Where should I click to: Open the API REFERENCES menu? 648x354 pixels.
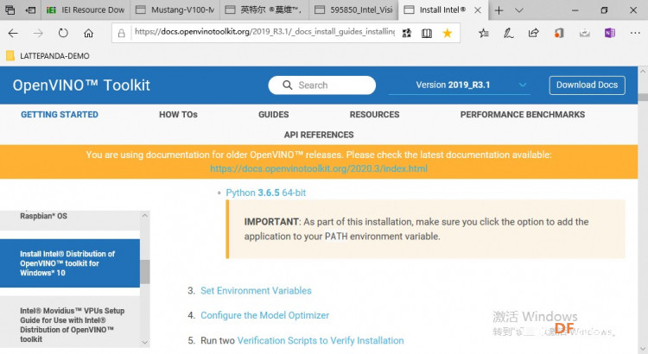click(319, 135)
